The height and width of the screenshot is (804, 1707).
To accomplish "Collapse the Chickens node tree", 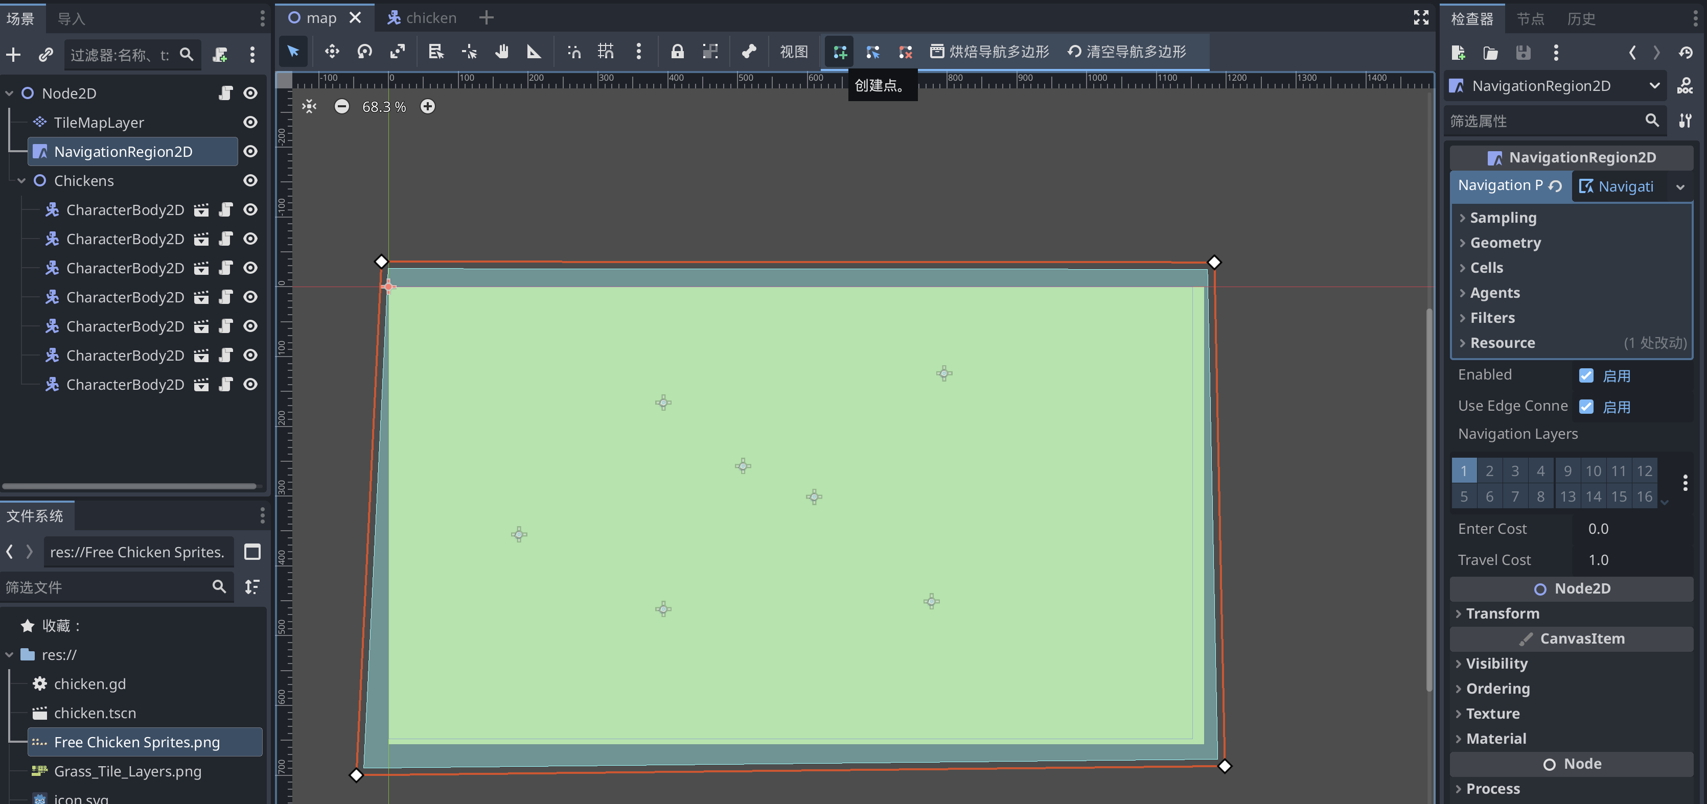I will 22,181.
